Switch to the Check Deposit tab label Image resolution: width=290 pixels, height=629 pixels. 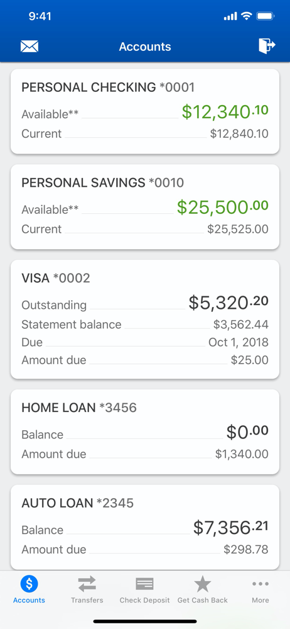coord(144,600)
